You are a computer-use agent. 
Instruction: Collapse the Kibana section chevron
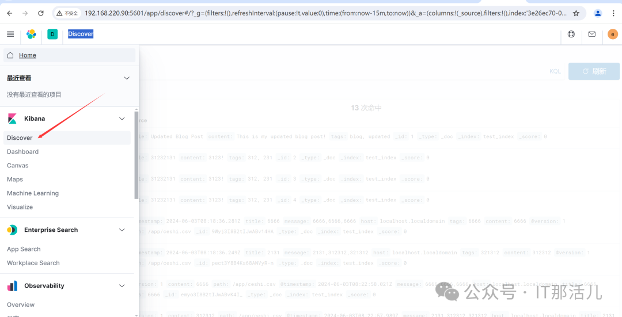(x=122, y=119)
